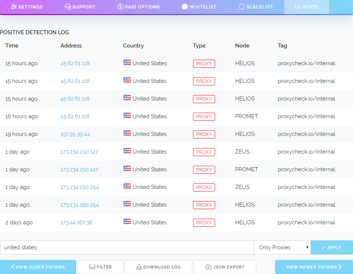Click the Paid Options dollar icon

120,7
